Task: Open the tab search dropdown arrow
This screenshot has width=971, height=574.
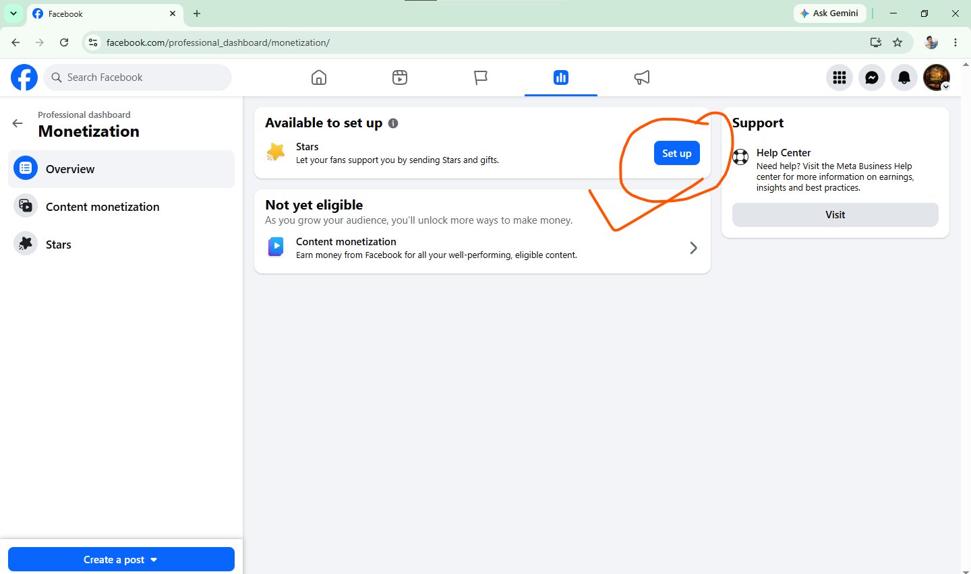Action: click(13, 13)
